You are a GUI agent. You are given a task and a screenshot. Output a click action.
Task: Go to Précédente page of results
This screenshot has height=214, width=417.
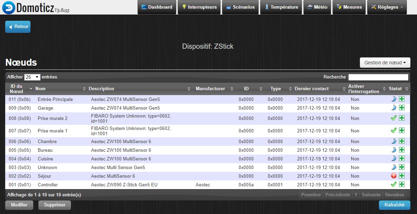click(x=338, y=195)
